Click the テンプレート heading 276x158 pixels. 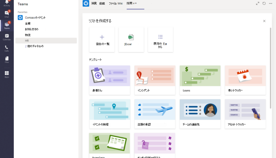tap(95, 60)
